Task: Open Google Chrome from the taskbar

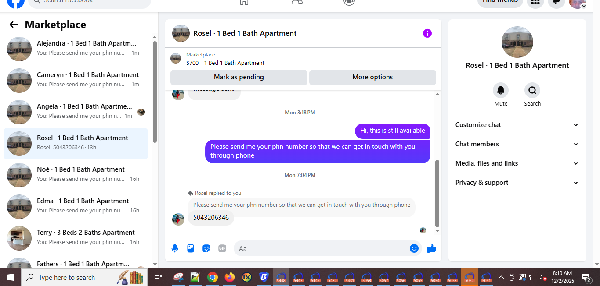Action: coord(213,277)
